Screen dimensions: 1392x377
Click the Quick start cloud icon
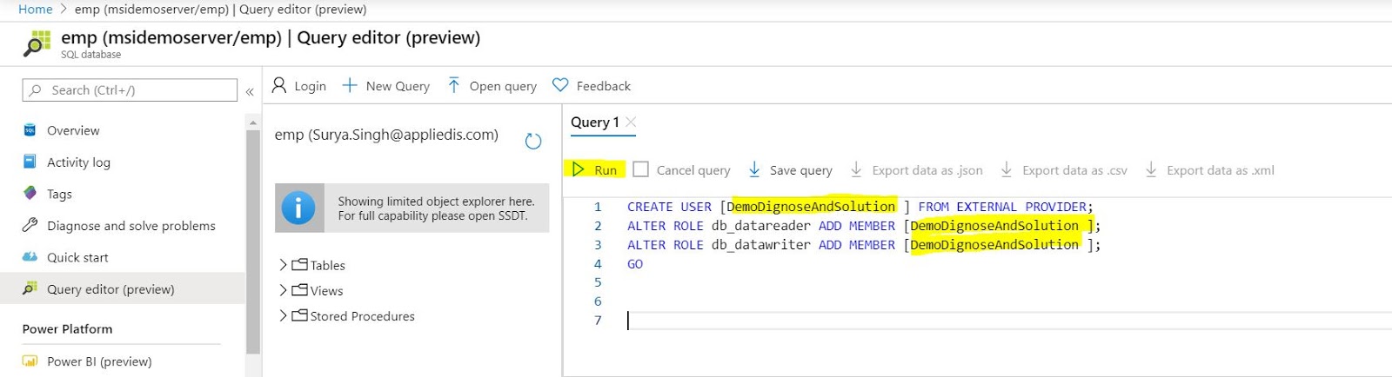[30, 257]
